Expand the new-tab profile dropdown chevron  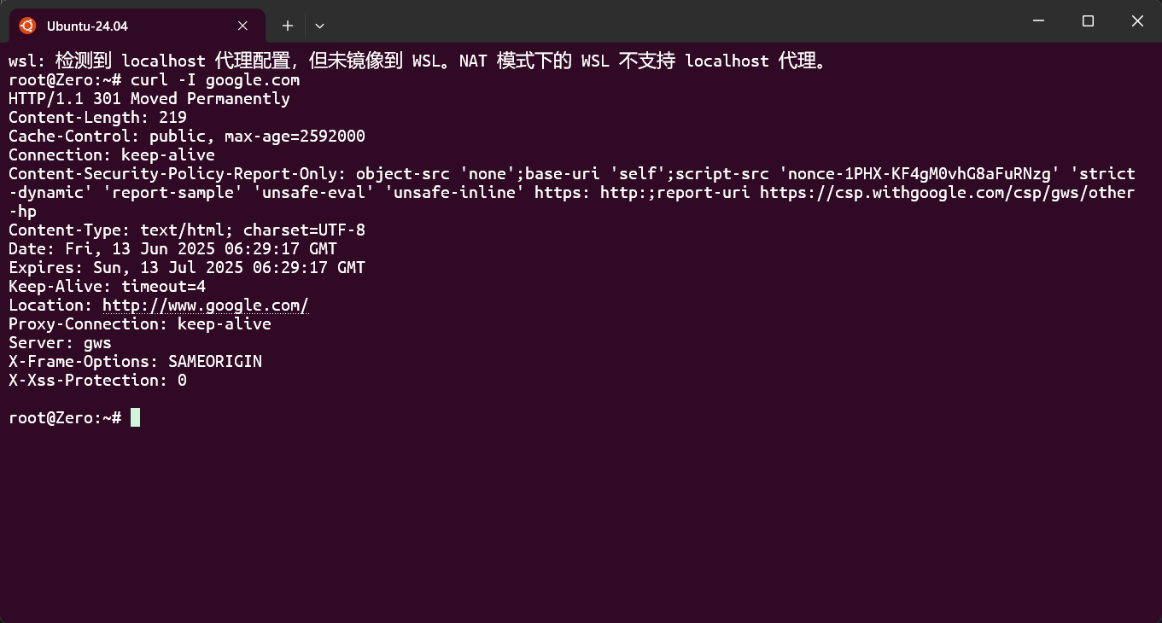pos(319,26)
